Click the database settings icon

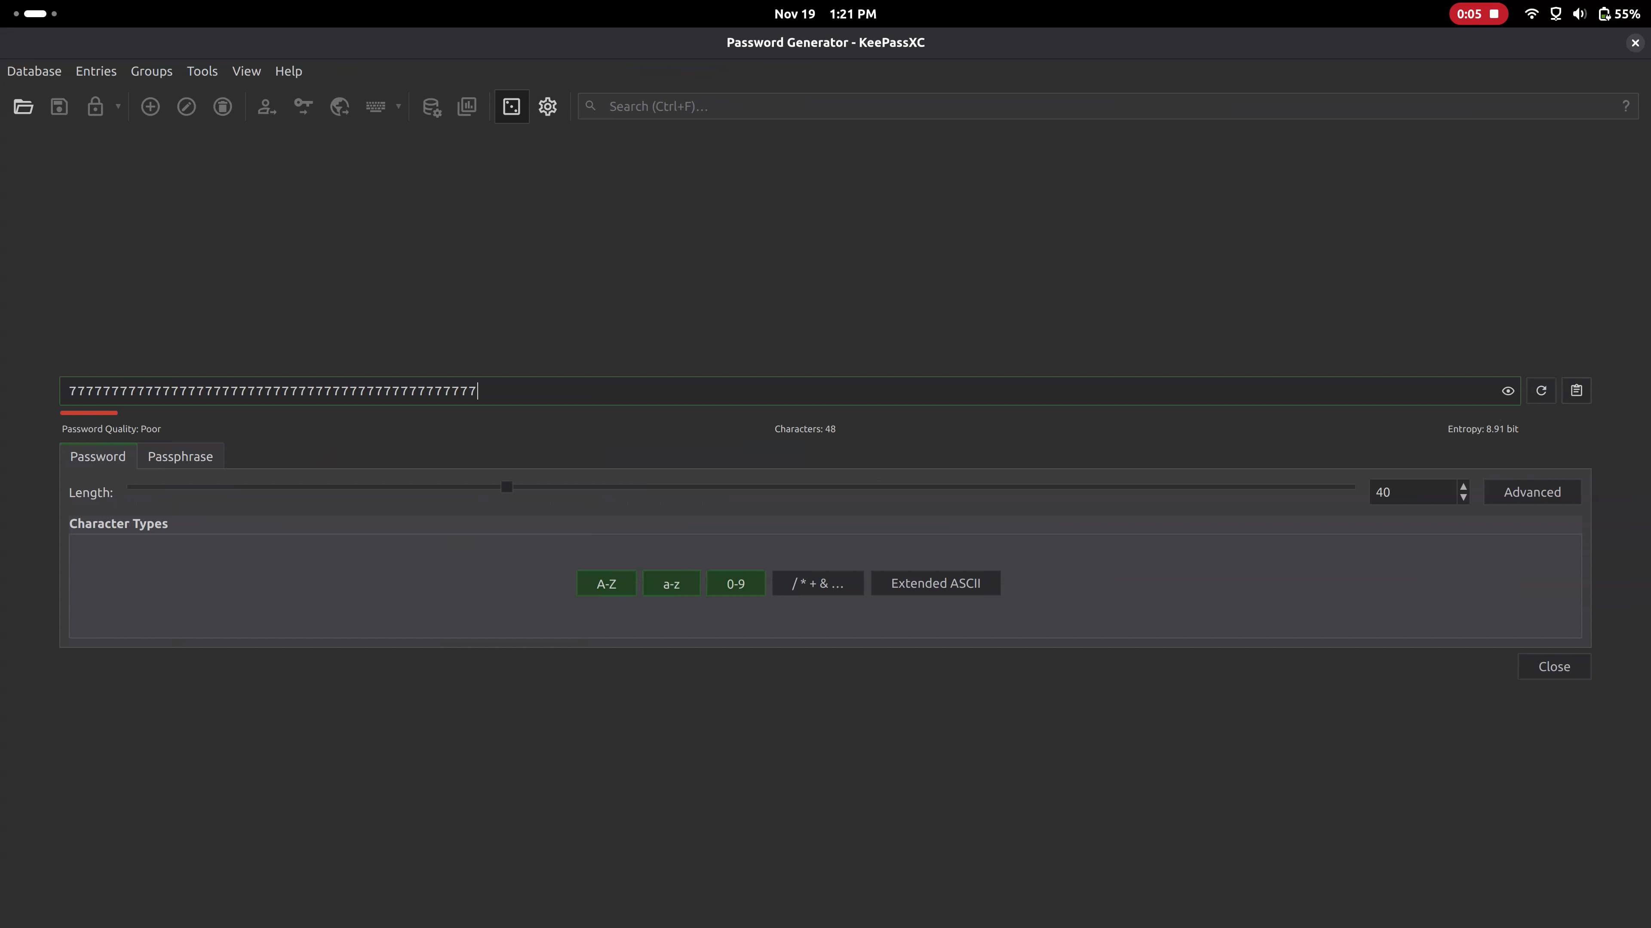(x=431, y=106)
